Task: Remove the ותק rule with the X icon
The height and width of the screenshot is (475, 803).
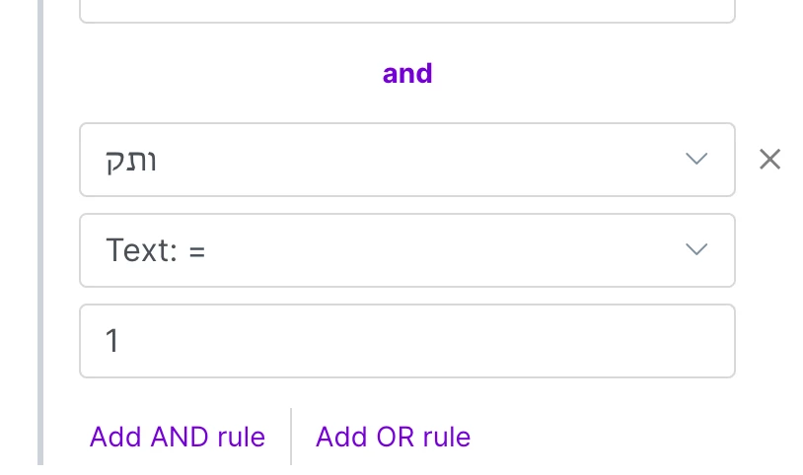Action: click(x=769, y=160)
